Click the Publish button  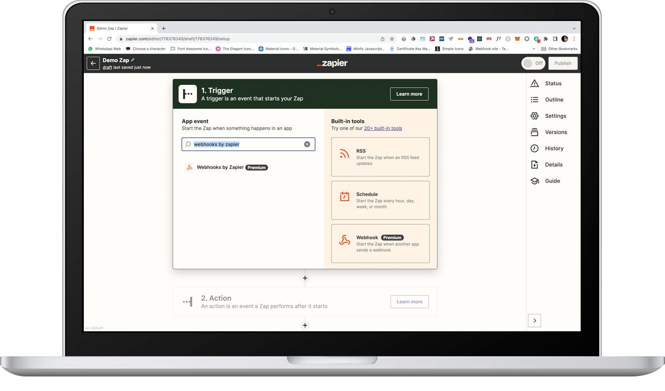tap(563, 63)
